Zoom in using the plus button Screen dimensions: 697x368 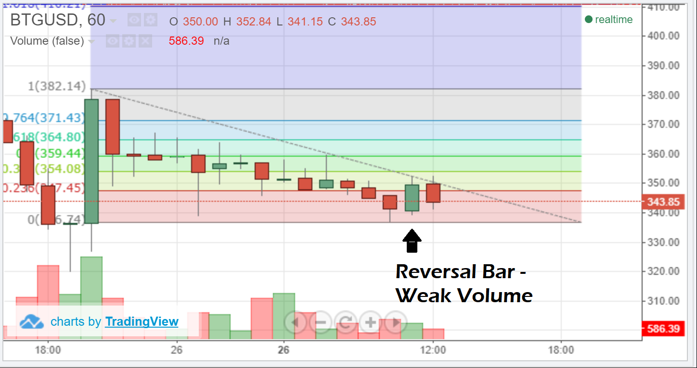tap(370, 322)
